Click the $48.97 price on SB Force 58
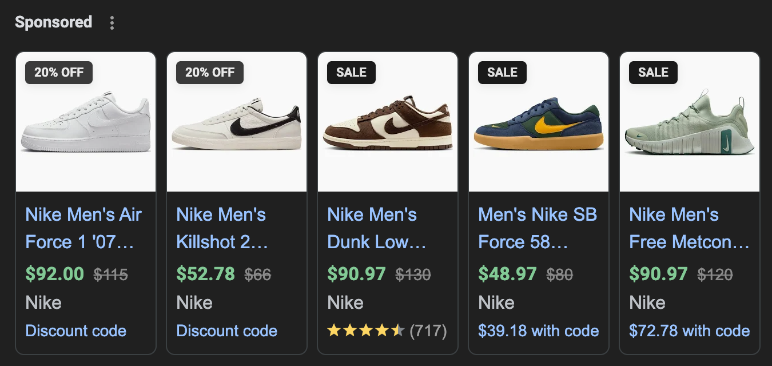This screenshot has height=366, width=772. coord(507,274)
